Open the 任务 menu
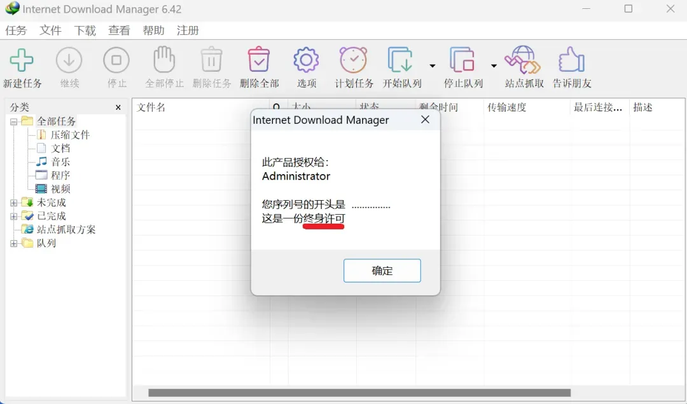Screen dimensions: 687x404 tap(16, 30)
